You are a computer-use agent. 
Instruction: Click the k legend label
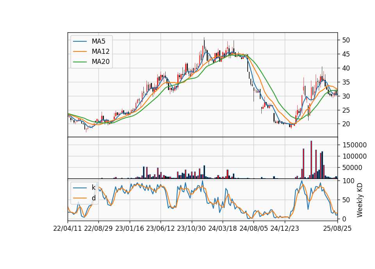[x=93, y=188]
